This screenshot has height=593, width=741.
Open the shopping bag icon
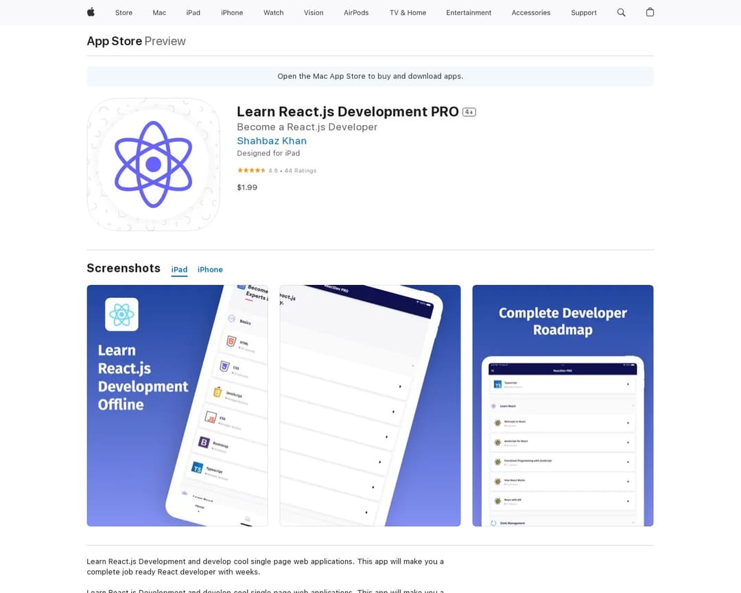[650, 12]
